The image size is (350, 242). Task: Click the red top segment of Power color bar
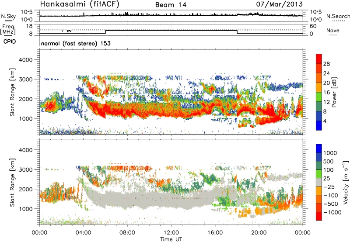319,59
